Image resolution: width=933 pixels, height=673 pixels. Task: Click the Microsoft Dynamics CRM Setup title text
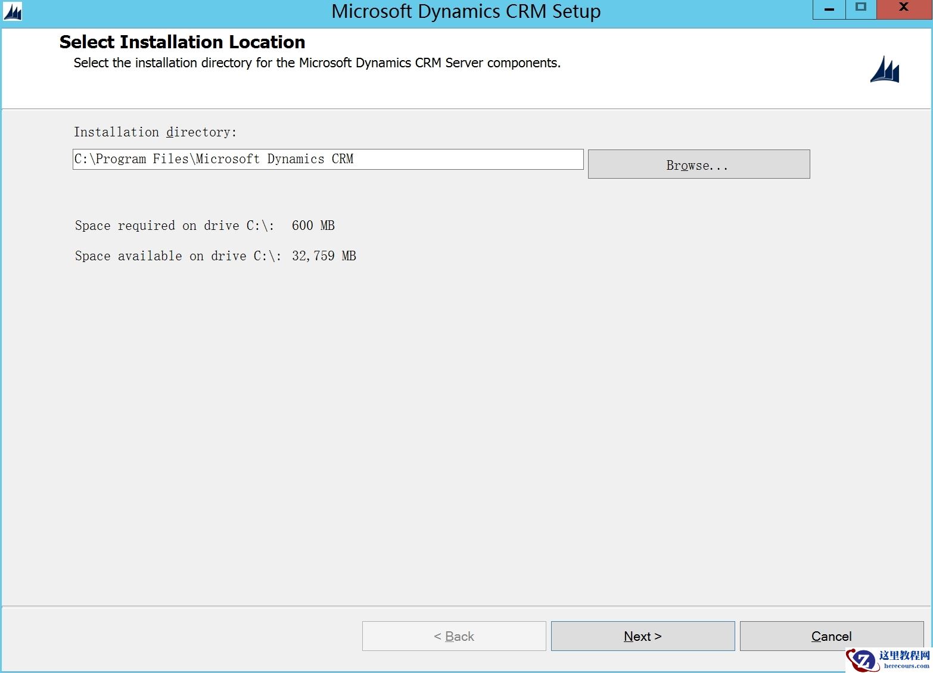(466, 11)
